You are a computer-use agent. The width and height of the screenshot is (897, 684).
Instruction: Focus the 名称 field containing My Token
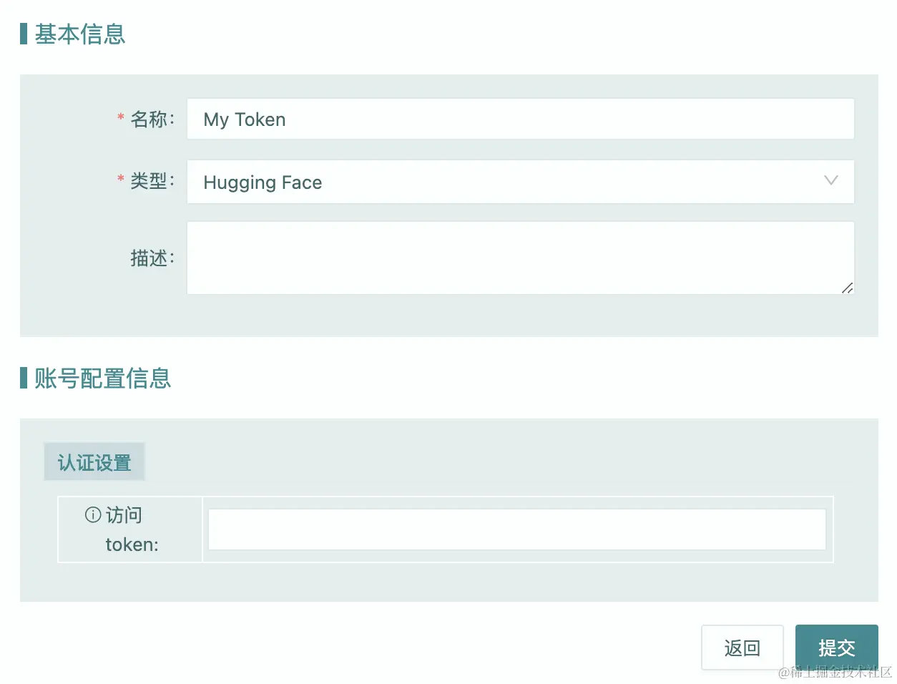pos(521,119)
